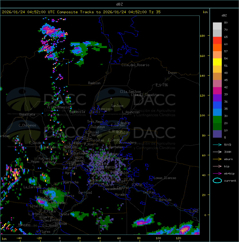Click the 'Cacheuta' map label
The image size is (239, 242).
coord(49,162)
